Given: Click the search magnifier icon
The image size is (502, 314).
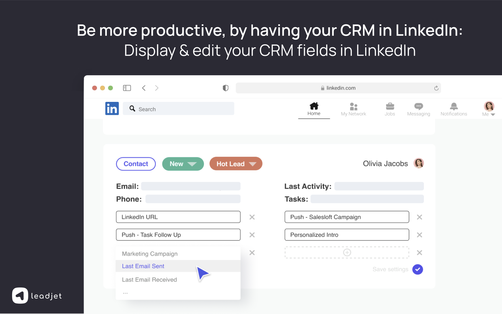Looking at the screenshot, I should (x=132, y=109).
